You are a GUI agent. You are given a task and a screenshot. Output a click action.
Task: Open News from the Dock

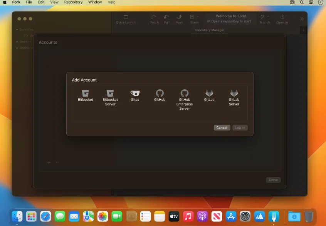[x=217, y=216]
